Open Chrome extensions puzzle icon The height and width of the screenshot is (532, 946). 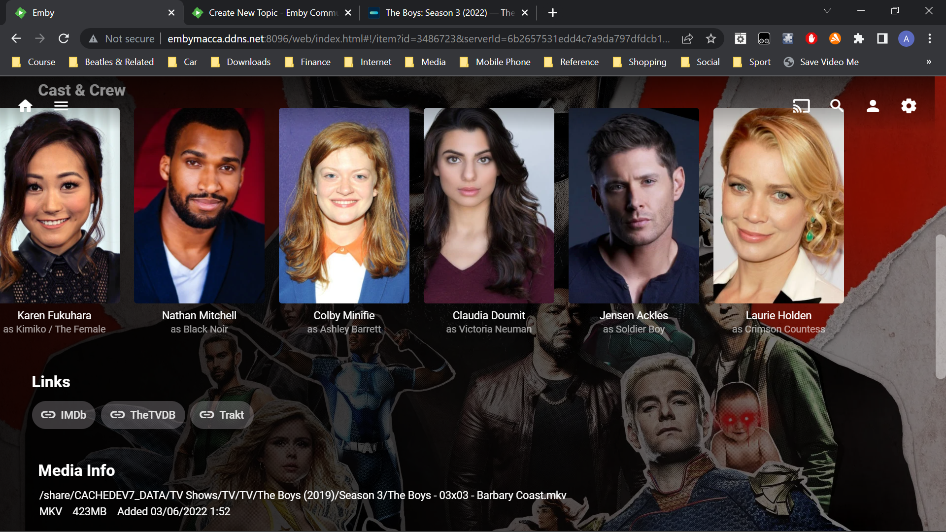coord(859,39)
